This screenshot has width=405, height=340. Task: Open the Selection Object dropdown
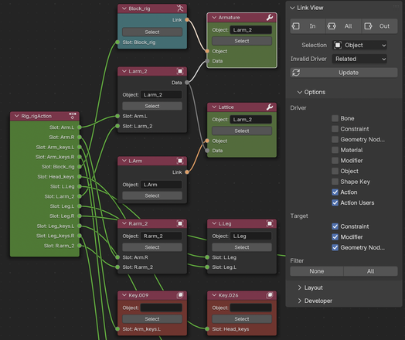(x=360, y=45)
